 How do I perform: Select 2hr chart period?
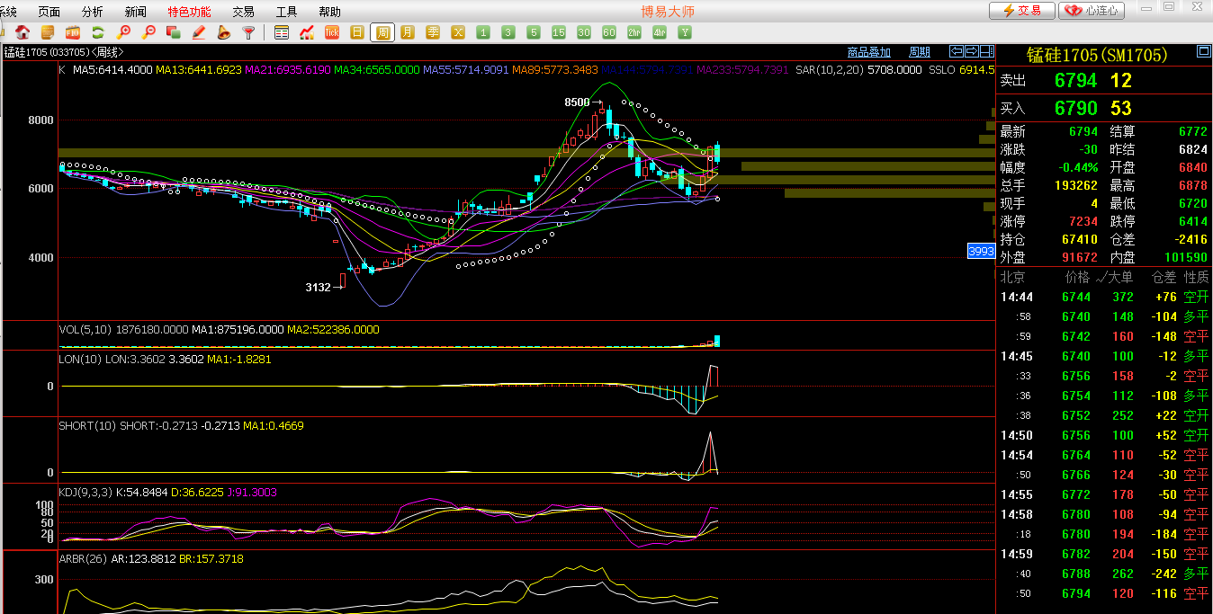634,32
